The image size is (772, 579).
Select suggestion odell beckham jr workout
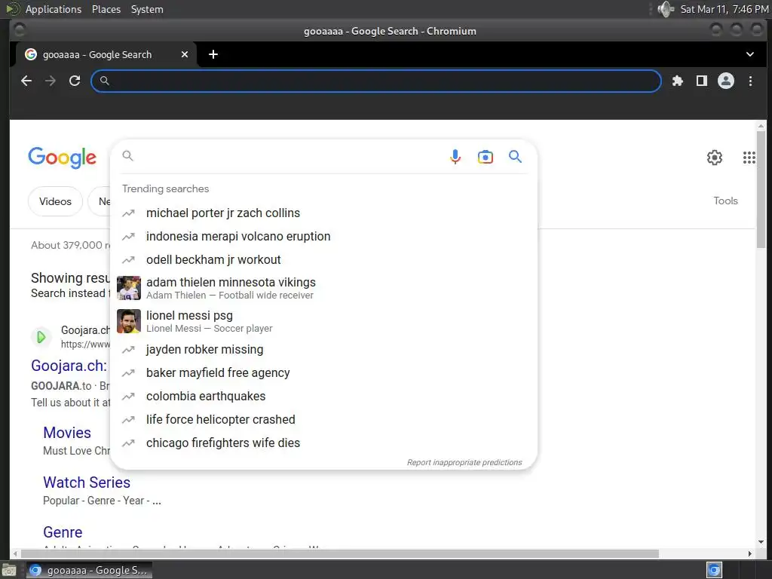[x=324, y=259]
